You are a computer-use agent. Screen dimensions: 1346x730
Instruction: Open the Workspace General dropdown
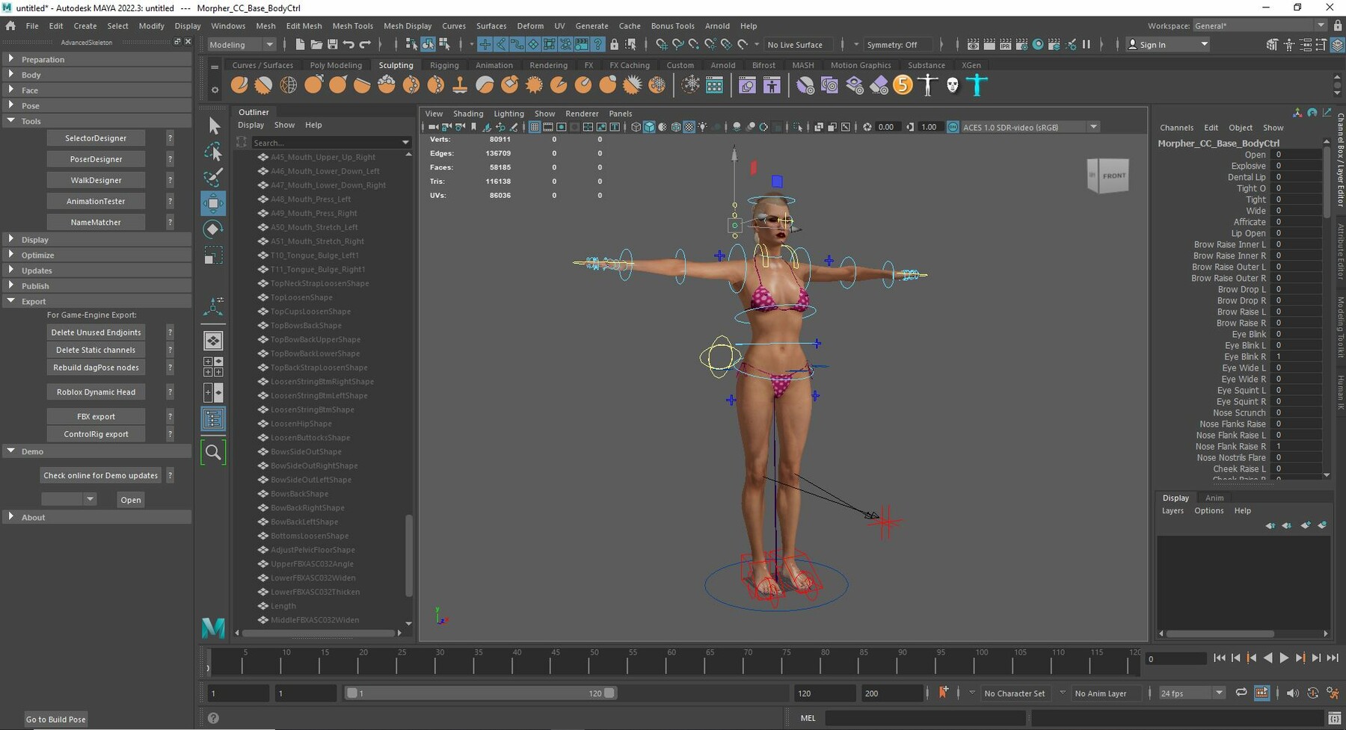click(x=1259, y=25)
